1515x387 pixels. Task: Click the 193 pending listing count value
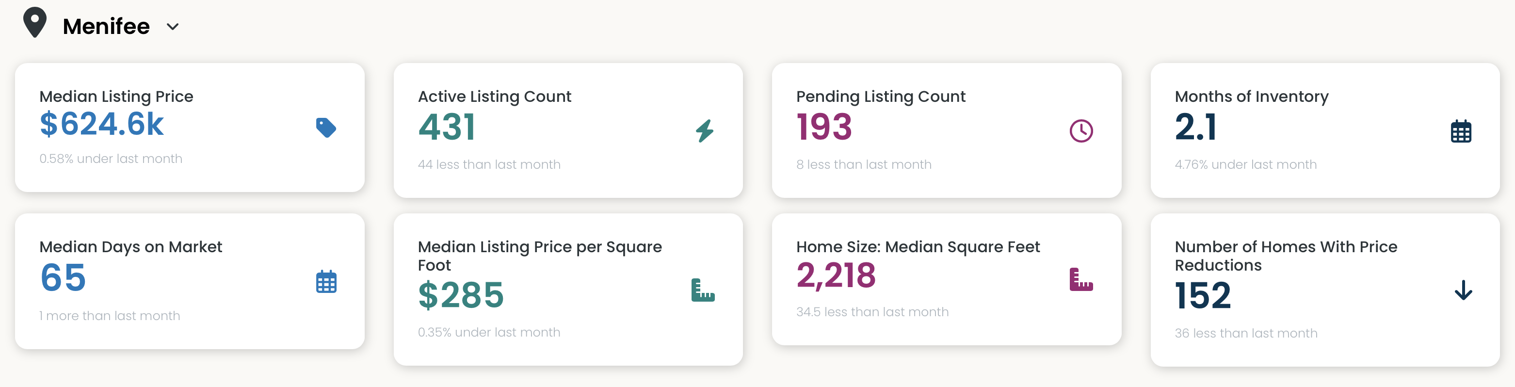[824, 127]
